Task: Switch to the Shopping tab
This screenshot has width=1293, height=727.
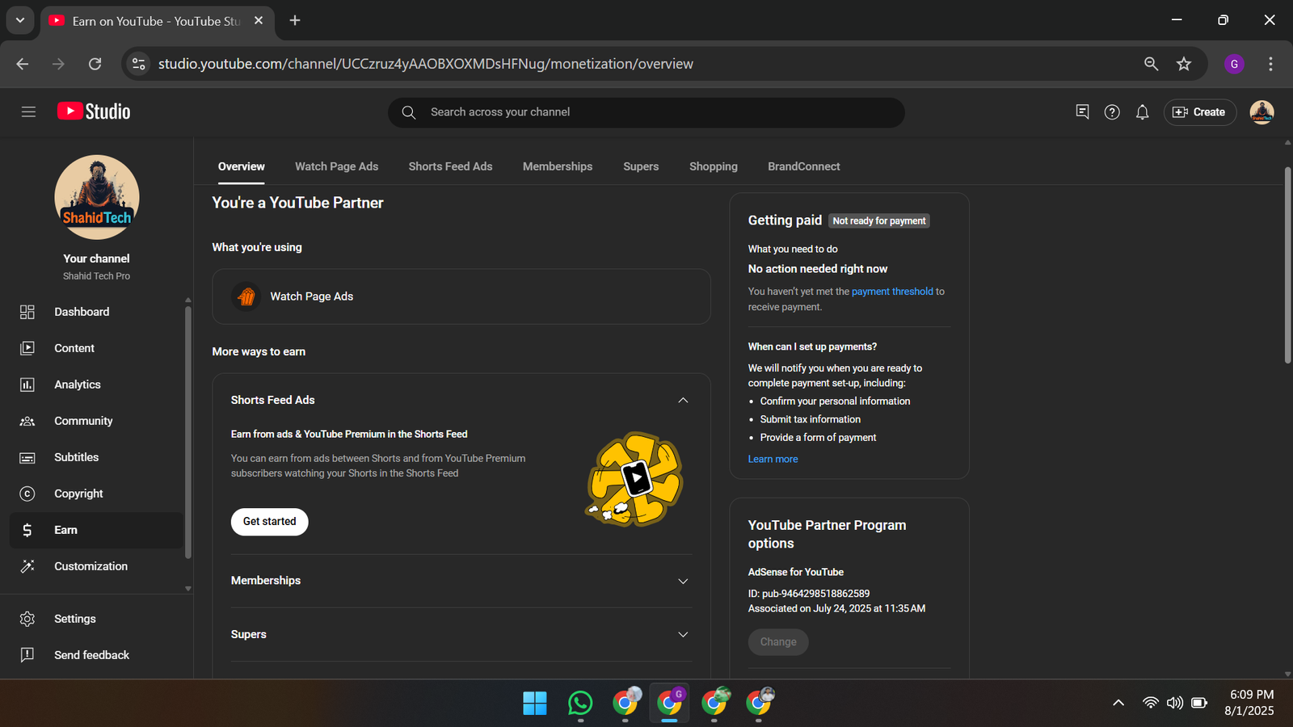Action: click(714, 166)
